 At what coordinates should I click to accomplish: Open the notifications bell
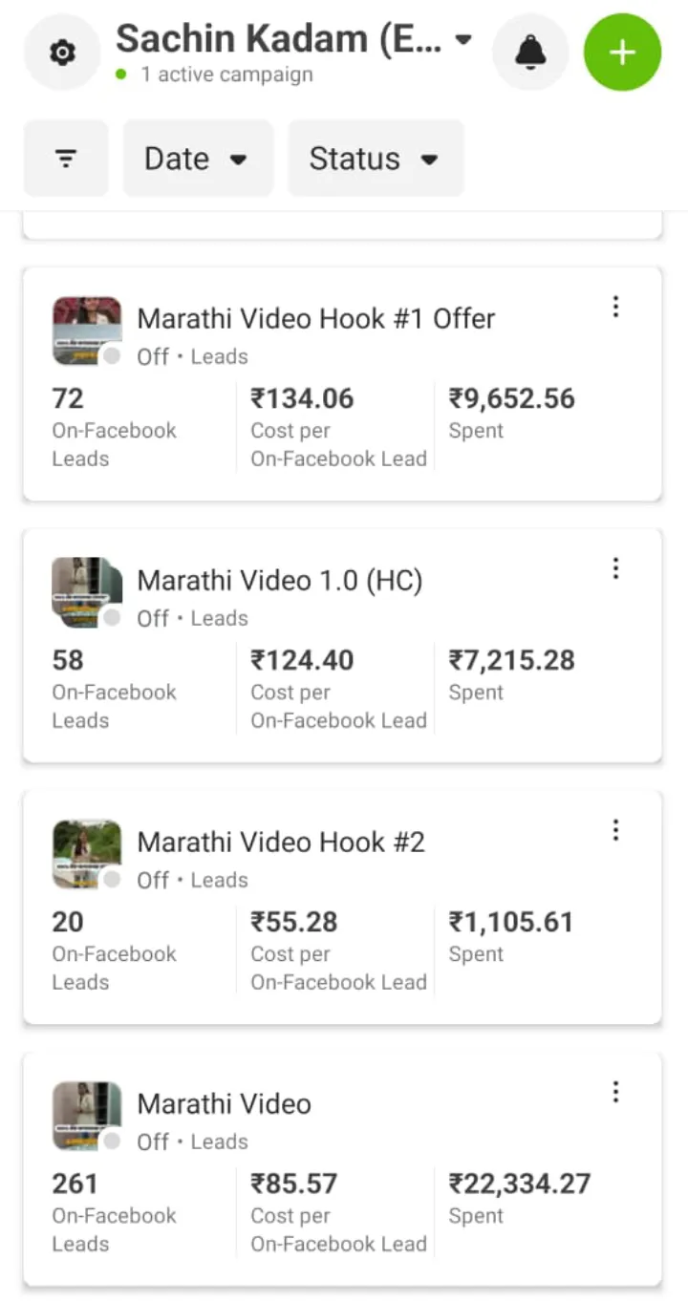tap(530, 53)
